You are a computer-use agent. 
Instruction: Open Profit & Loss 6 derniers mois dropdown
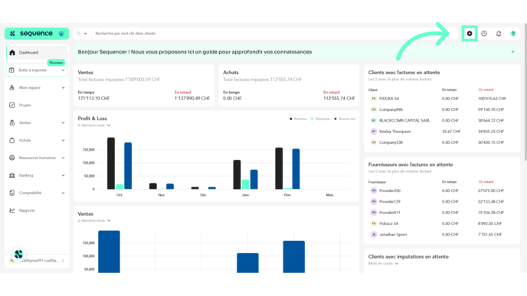(x=94, y=125)
